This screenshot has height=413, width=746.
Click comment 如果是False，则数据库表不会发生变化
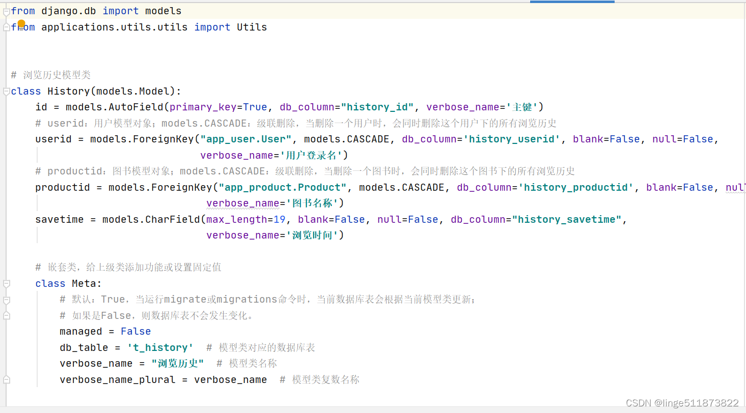click(156, 315)
